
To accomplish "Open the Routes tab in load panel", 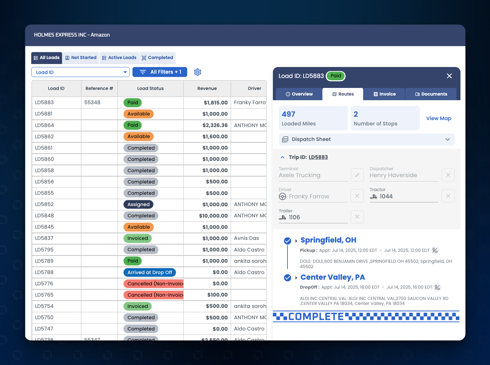I will [x=343, y=94].
